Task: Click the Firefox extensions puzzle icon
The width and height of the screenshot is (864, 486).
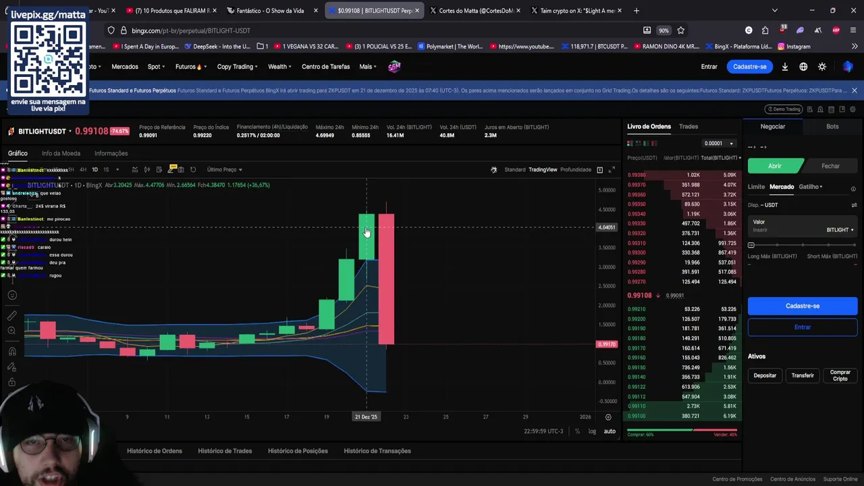Action: point(765,30)
